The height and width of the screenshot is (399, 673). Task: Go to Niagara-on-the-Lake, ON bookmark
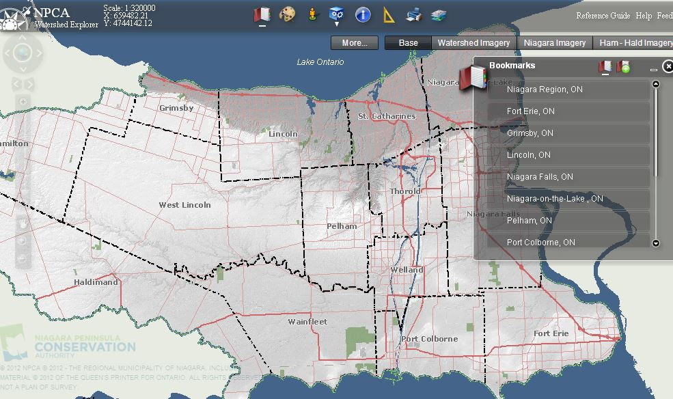pos(568,199)
